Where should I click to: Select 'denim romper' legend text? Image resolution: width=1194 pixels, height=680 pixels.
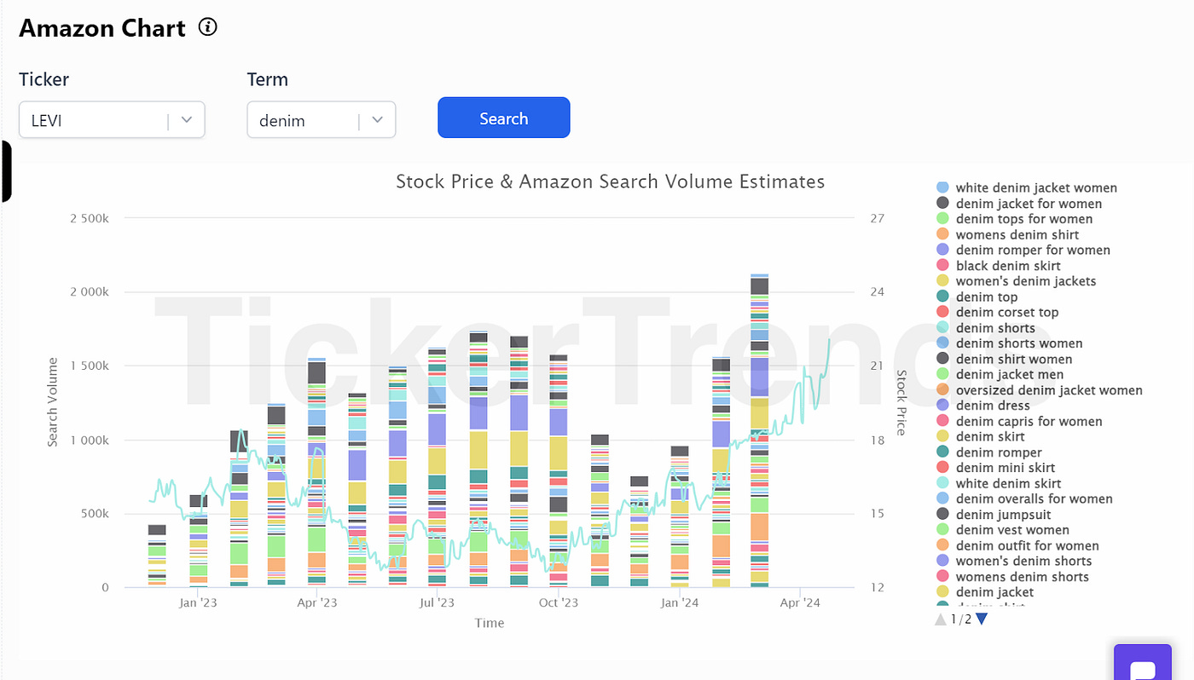click(x=999, y=452)
